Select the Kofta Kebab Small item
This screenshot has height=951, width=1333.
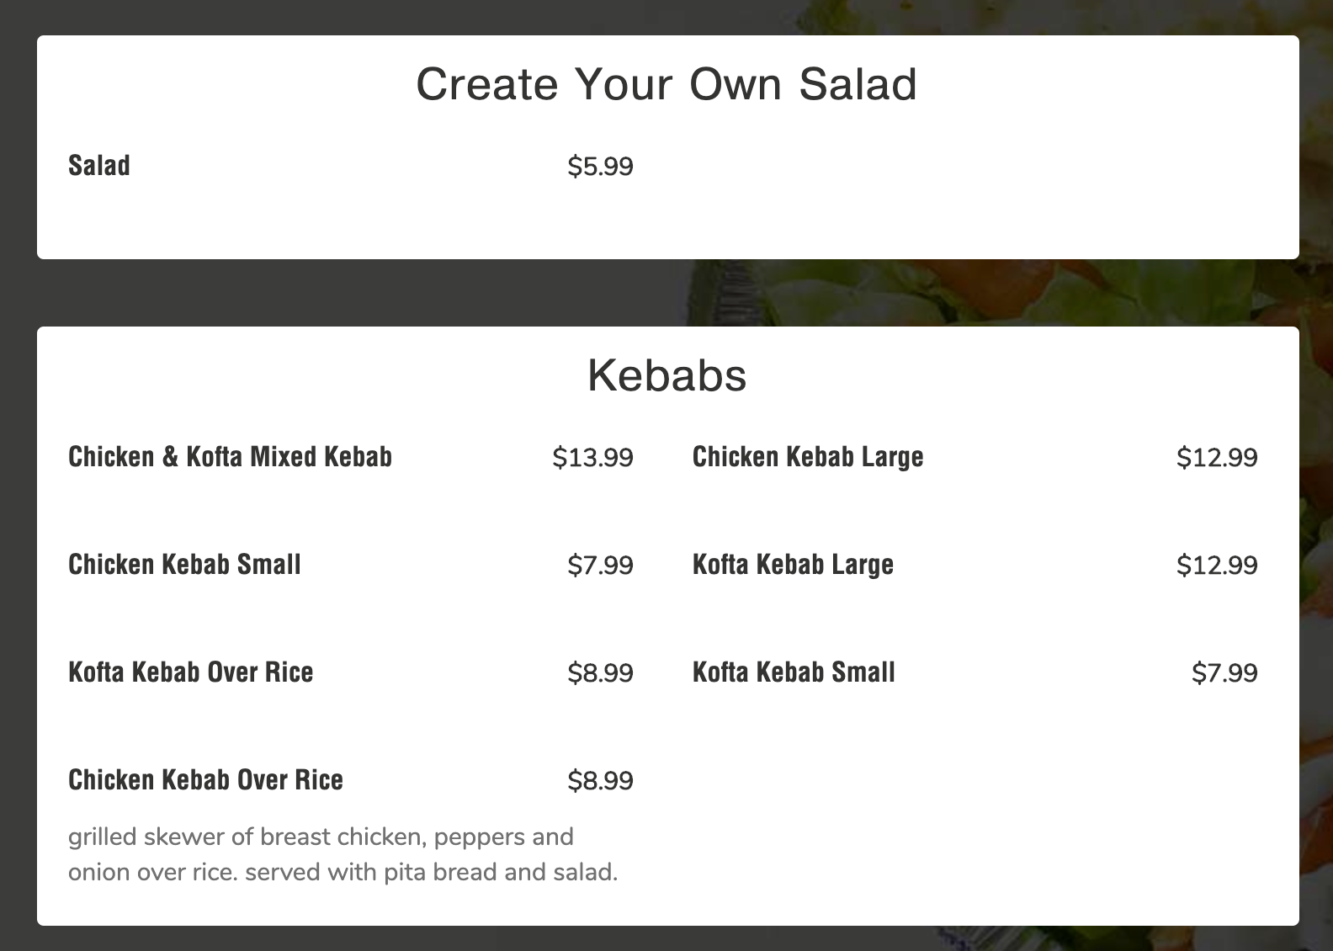click(794, 672)
